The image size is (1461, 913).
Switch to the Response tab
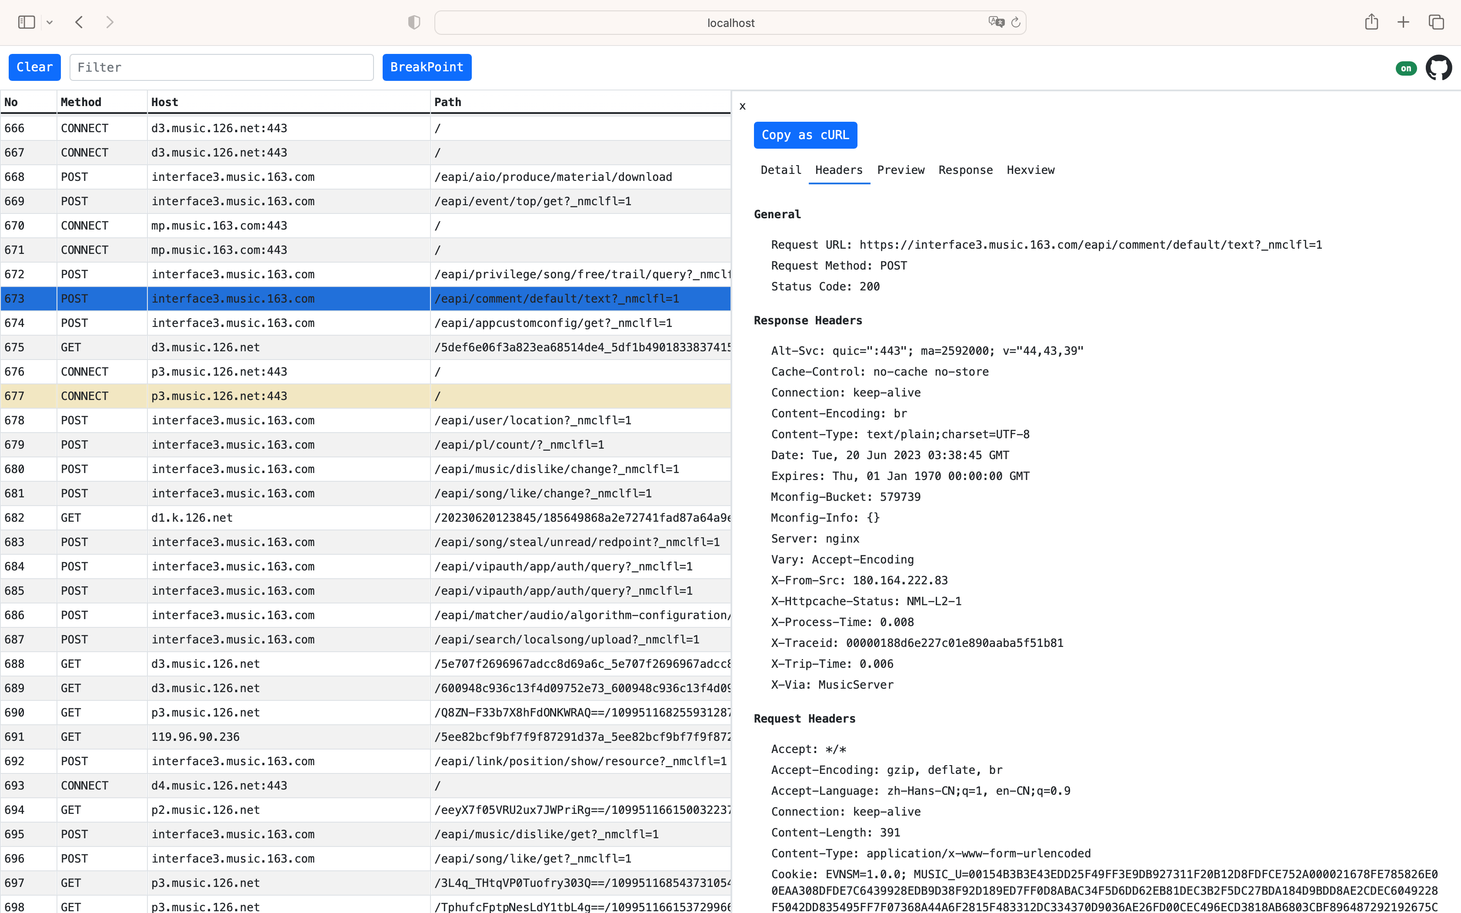(x=965, y=170)
